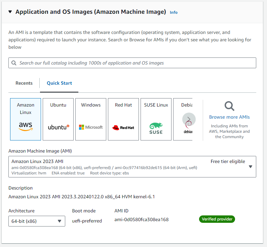Screen dimensions: 267x247
Task: Choose the SUSE Linux chameleon tile
Action: pos(156,119)
